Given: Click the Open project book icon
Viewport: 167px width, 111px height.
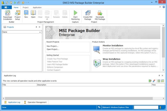Looking at the screenshot, I should [33, 14].
